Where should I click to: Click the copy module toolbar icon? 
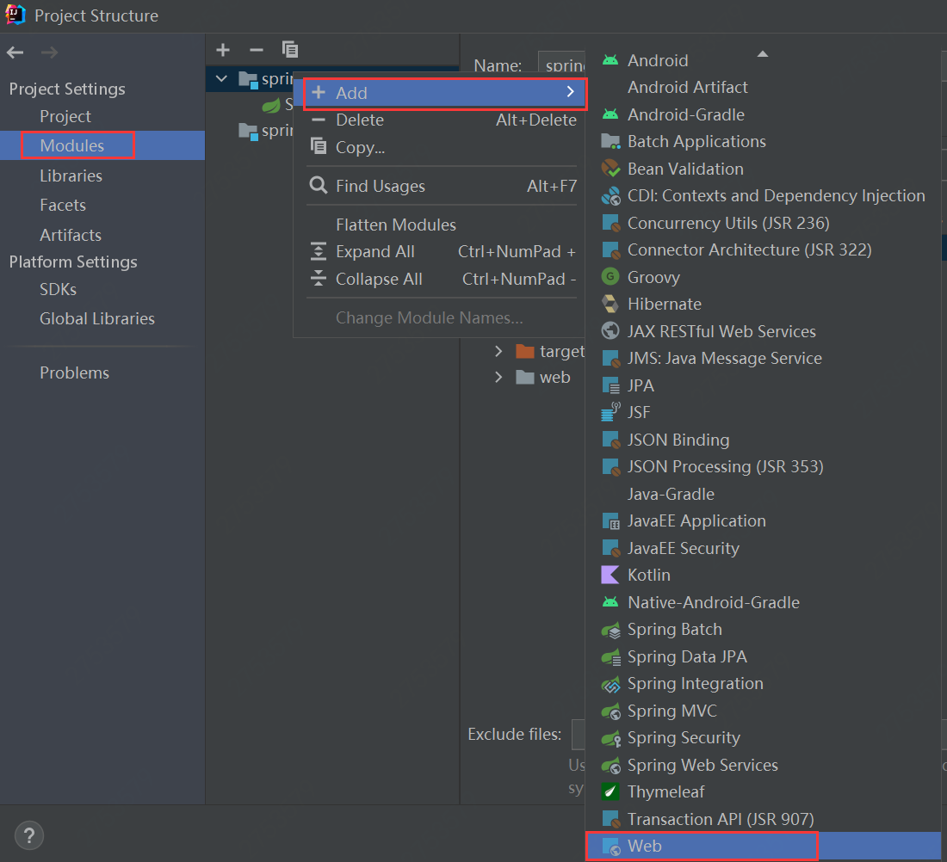pos(290,50)
